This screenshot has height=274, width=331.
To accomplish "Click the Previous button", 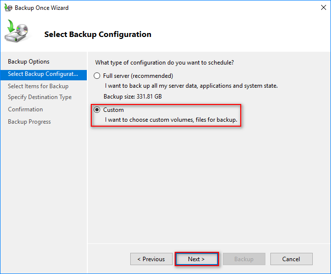I will [151, 259].
